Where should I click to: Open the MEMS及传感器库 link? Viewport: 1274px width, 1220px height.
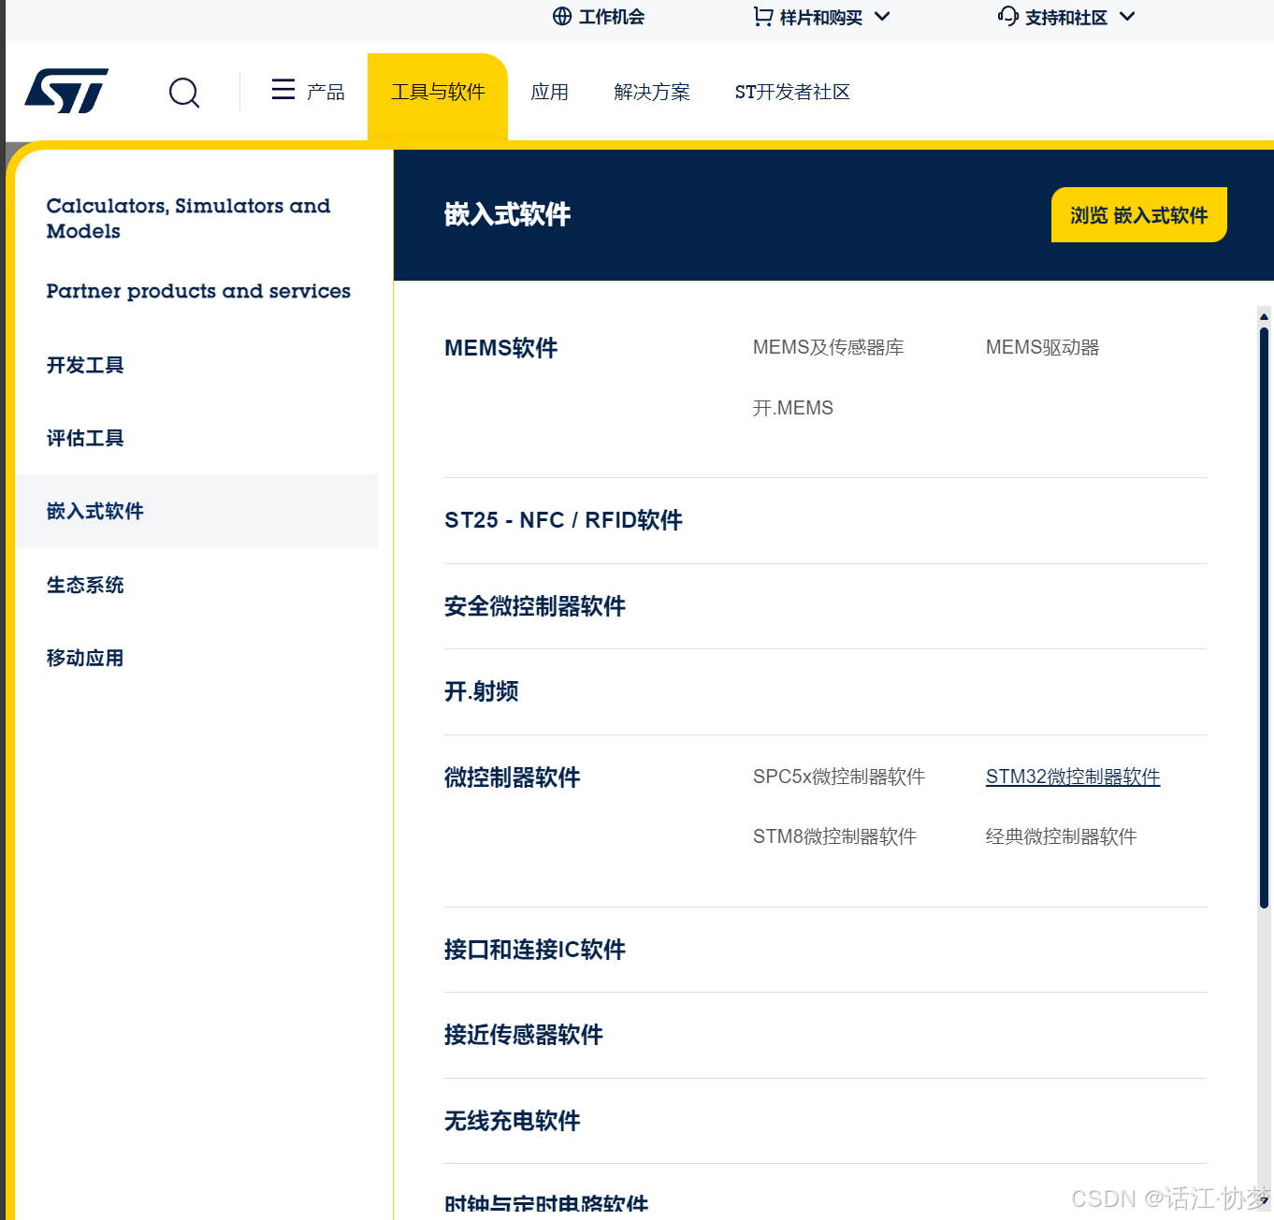coord(829,347)
